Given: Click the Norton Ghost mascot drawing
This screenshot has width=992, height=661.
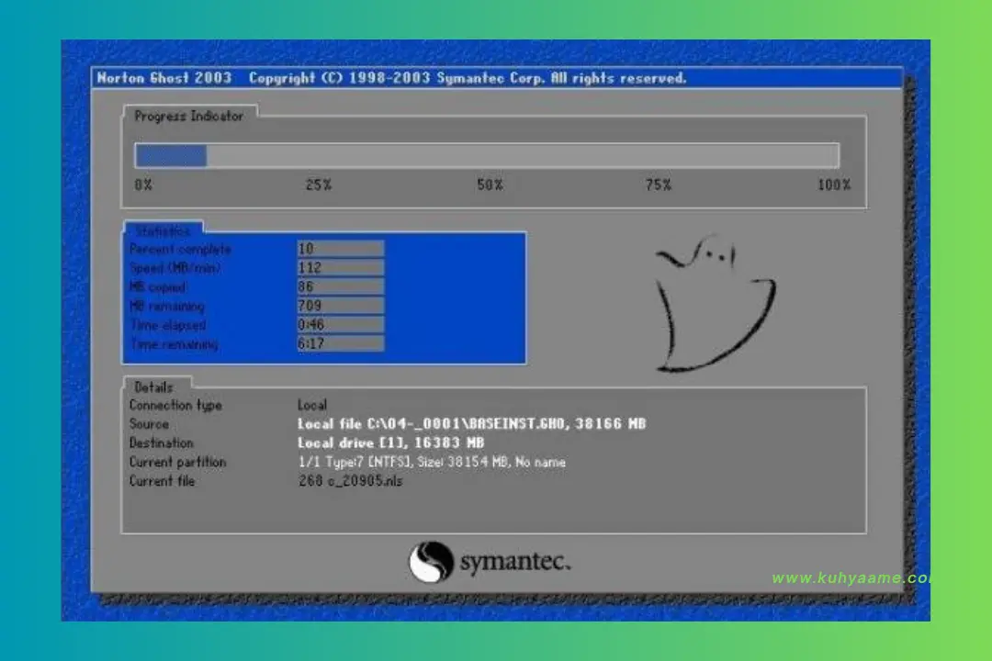Looking at the screenshot, I should (x=715, y=303).
